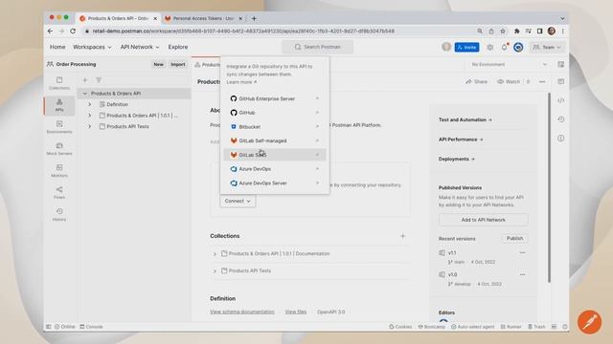This screenshot has width=613, height=344.
Task: Expand Products API Tests collection row
Action: pos(215,271)
